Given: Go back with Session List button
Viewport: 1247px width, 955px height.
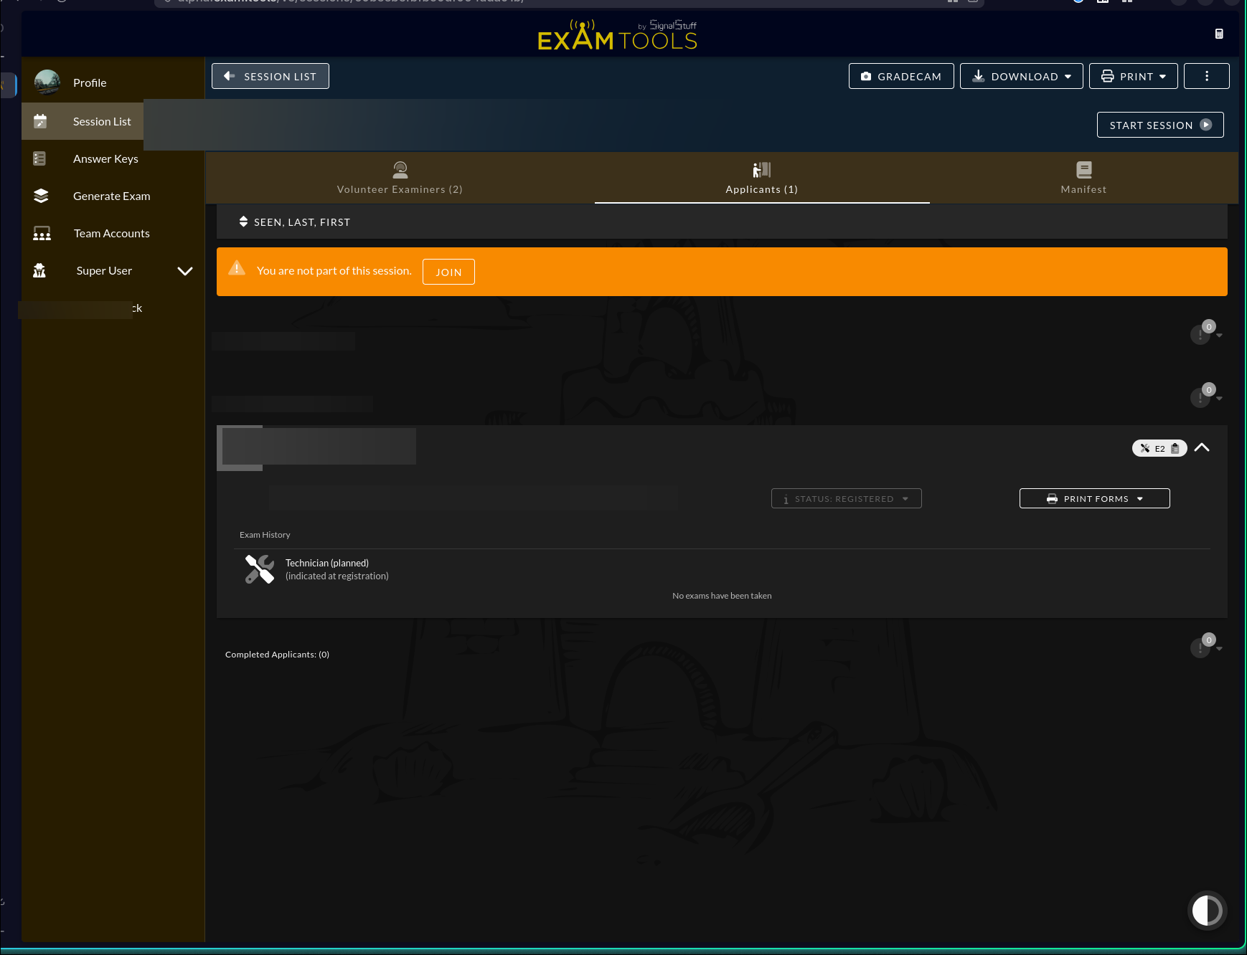Looking at the screenshot, I should click(270, 76).
